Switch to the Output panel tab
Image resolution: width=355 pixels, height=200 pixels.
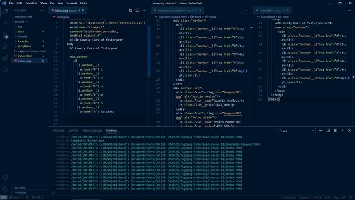click(x=73, y=131)
